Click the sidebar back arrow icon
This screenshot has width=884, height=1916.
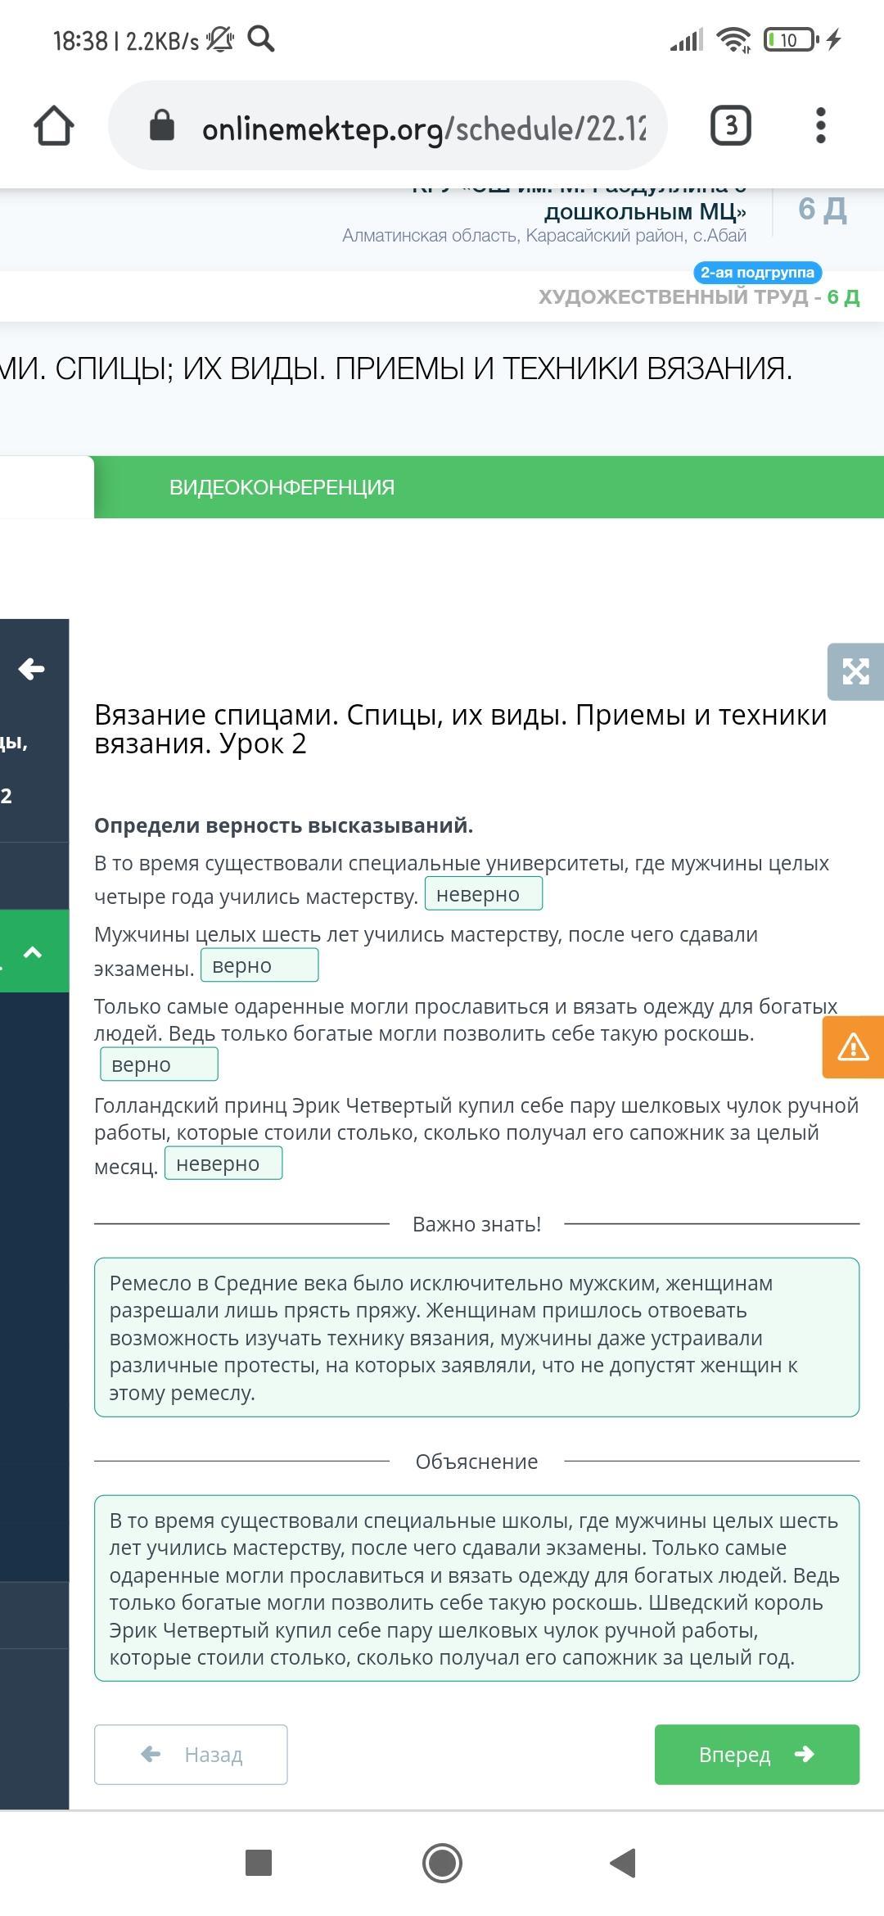32,669
